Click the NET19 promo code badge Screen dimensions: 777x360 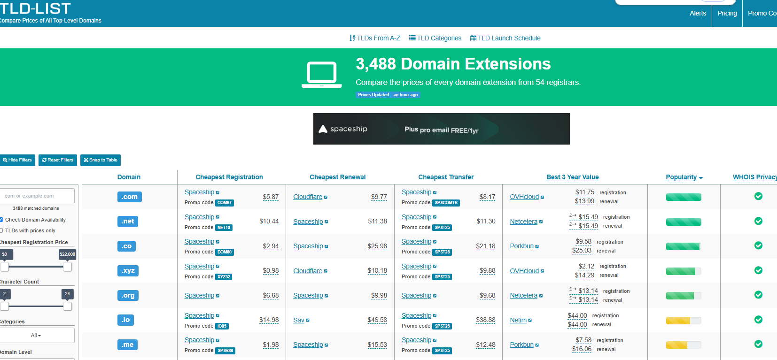(x=224, y=228)
